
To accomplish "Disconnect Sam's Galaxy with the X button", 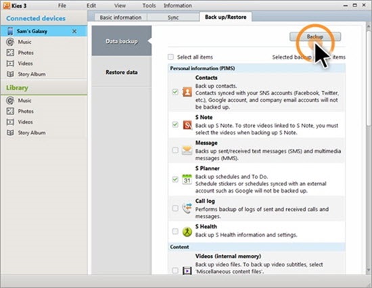I will 74,31.
